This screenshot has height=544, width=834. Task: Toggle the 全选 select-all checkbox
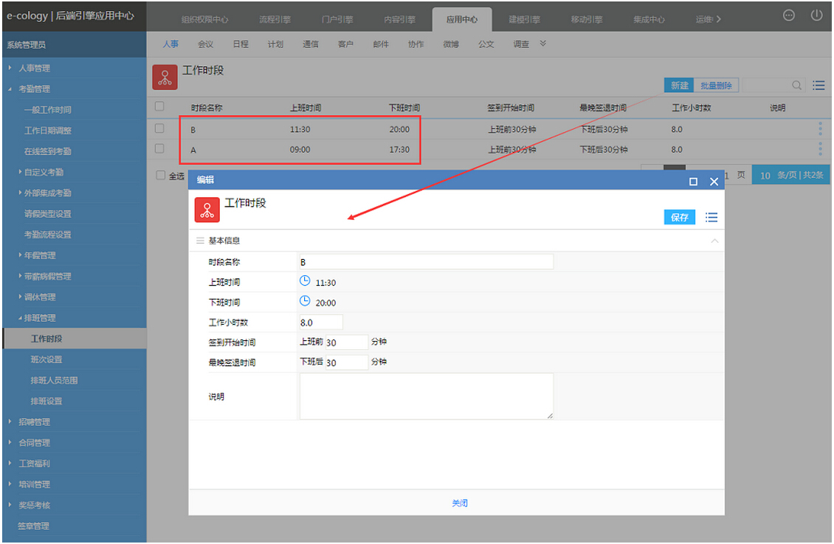tap(161, 176)
